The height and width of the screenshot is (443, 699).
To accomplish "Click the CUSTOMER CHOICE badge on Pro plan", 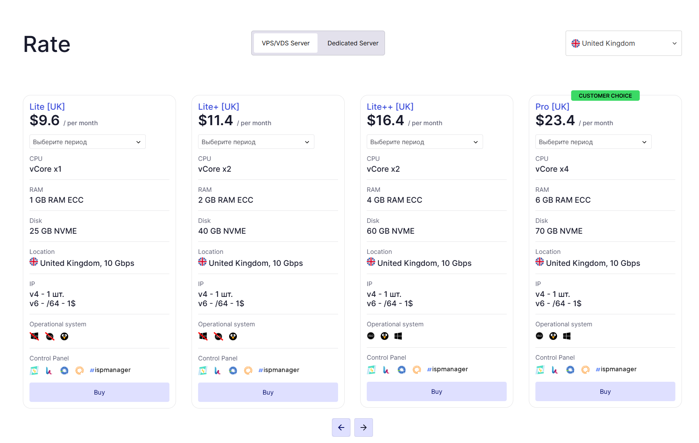I will pos(605,95).
